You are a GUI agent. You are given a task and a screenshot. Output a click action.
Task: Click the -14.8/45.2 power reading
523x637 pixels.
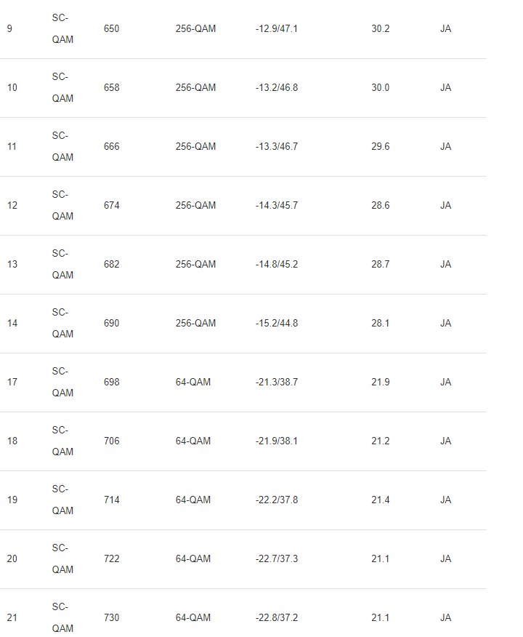[x=277, y=265]
